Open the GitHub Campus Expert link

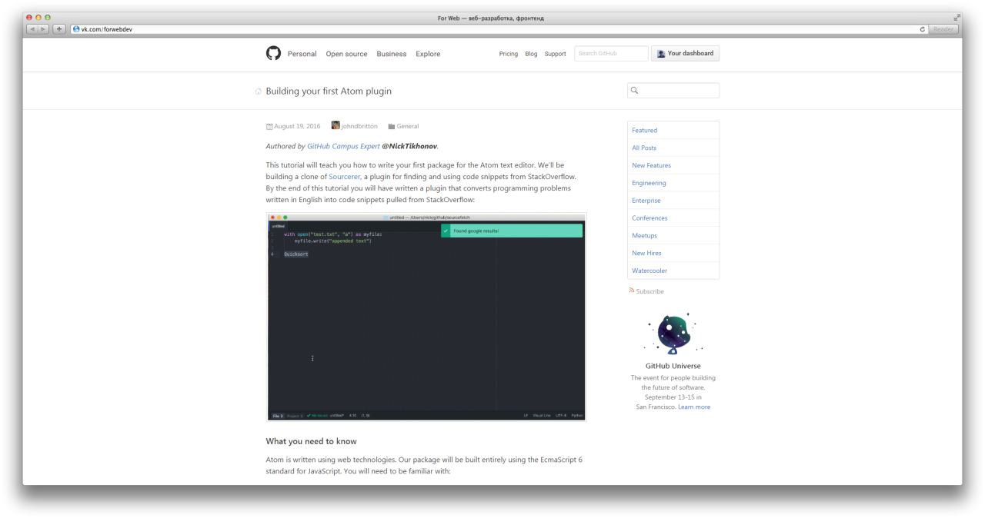(x=343, y=146)
